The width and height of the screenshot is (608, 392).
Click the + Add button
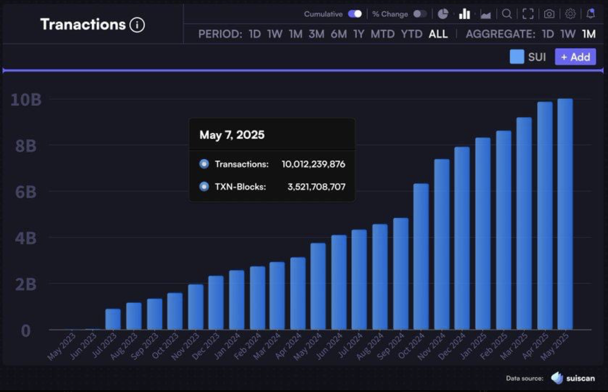(x=575, y=57)
